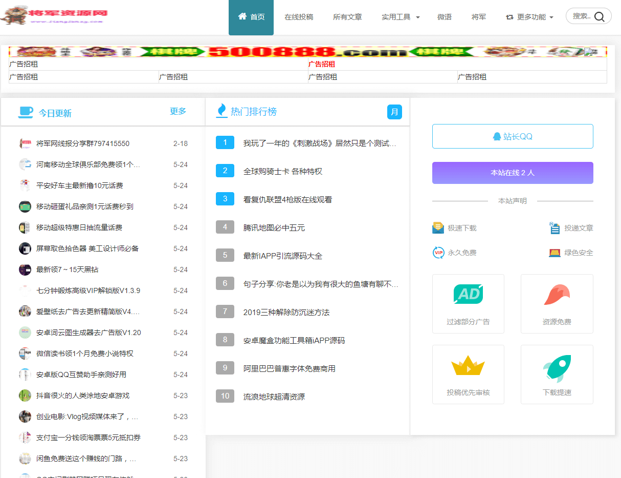Viewport: 621px width, 478px height.
Task: Expand the 更多功能 dropdown
Action: tap(529, 16)
